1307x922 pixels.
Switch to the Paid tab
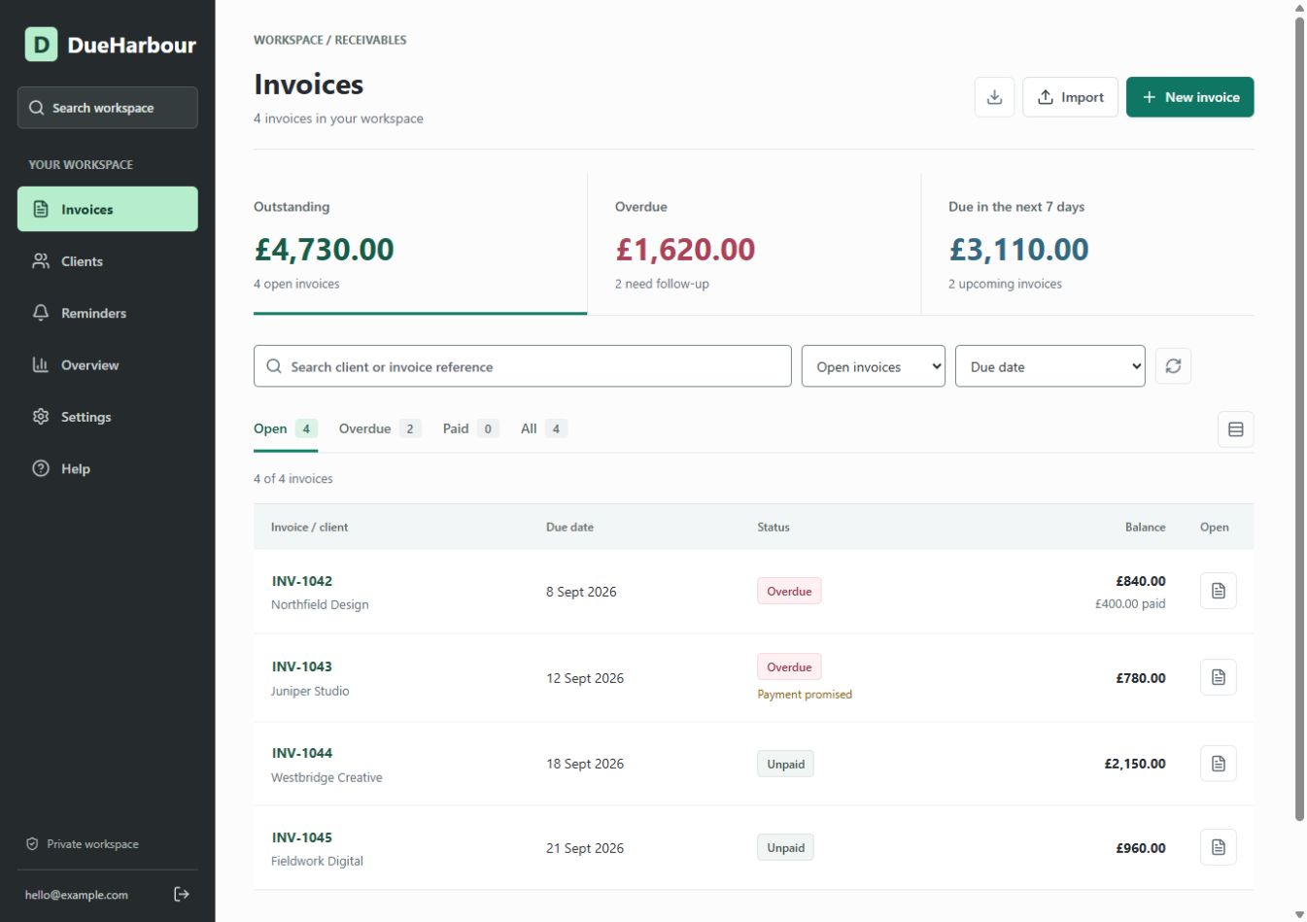(470, 428)
